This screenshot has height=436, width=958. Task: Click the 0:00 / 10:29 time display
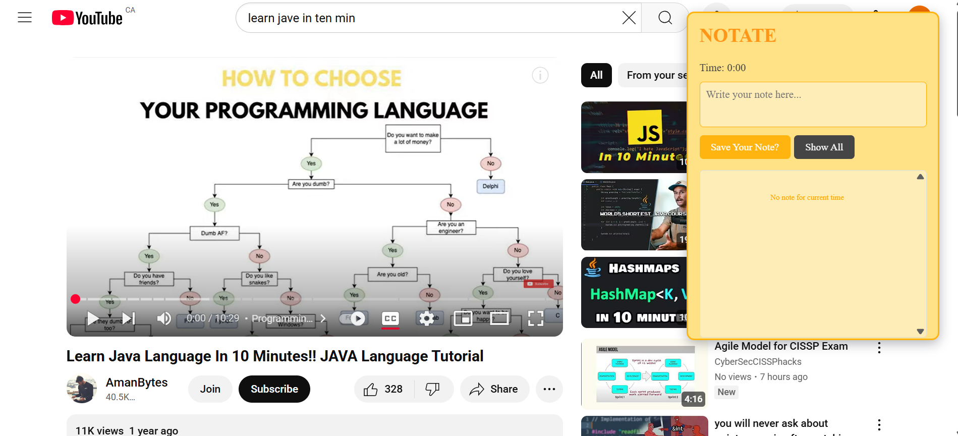coord(213,318)
